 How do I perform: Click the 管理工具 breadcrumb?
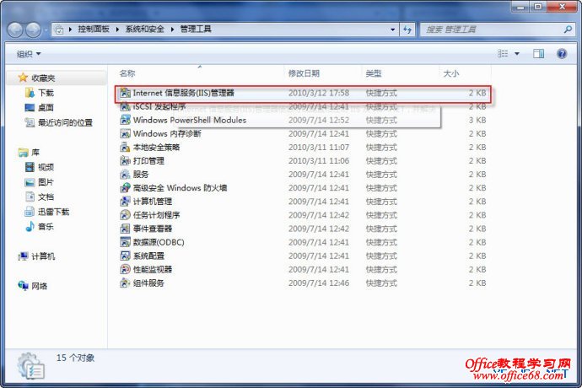pos(196,29)
